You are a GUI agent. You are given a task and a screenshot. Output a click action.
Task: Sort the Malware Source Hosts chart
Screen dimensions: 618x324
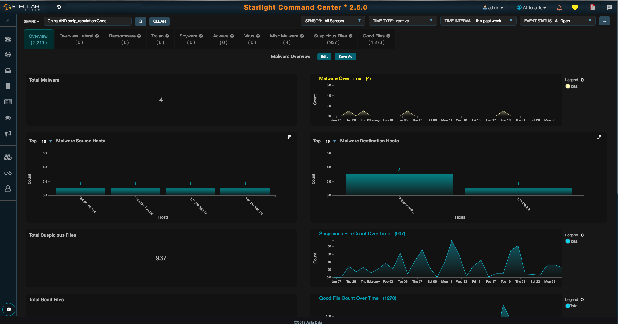(289, 137)
